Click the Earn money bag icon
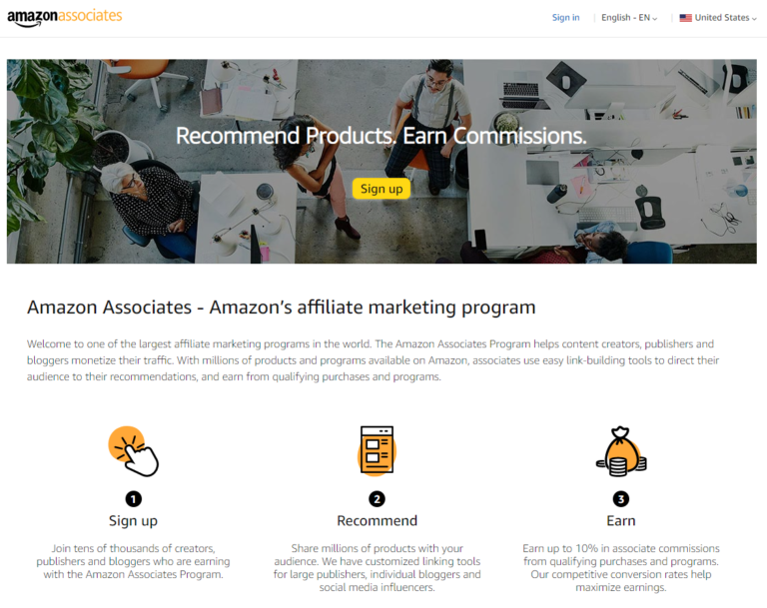Viewport: 767px width, 608px height. click(x=621, y=451)
